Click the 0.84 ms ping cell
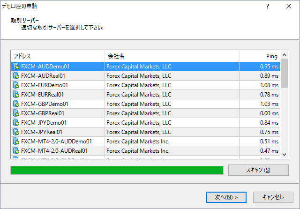Viewport: 300px width, 209px height. [x=260, y=123]
